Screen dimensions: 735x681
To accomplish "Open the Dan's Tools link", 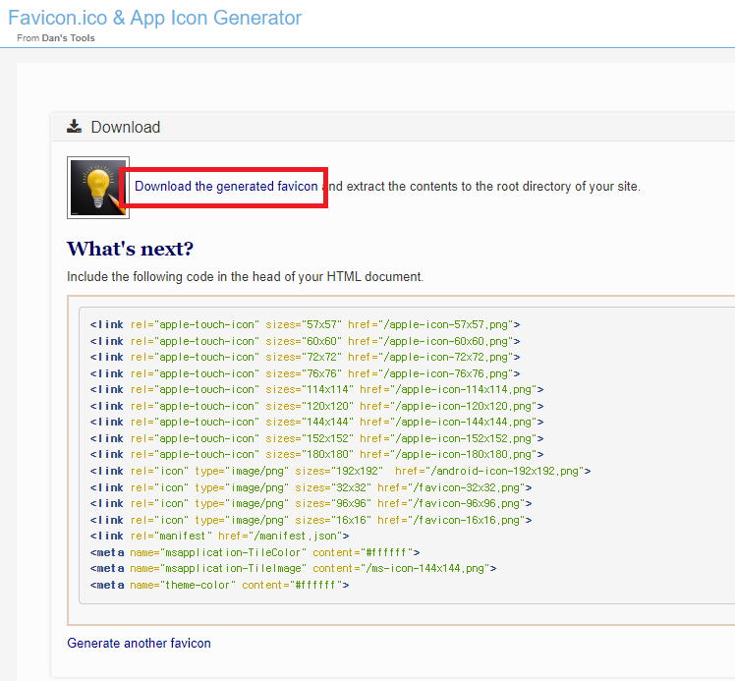I will [x=69, y=38].
